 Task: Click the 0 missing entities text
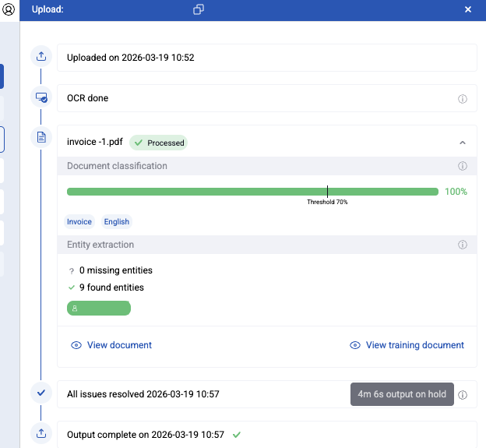[116, 270]
